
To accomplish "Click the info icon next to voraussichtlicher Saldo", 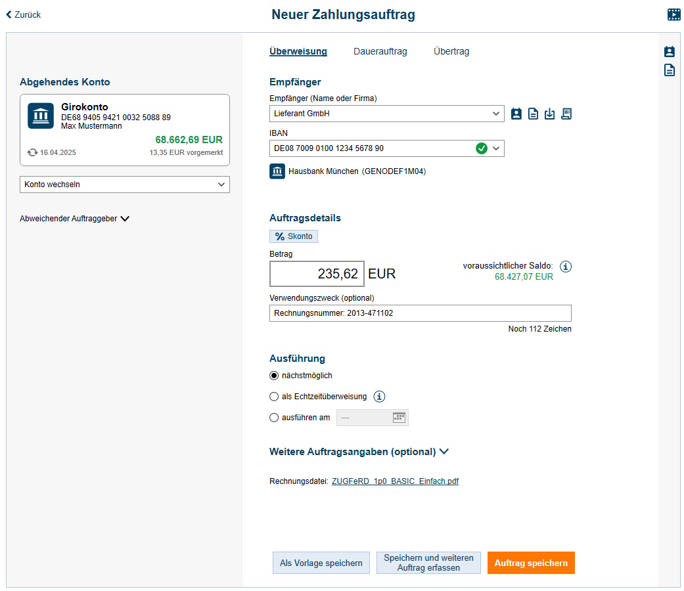I will (566, 267).
